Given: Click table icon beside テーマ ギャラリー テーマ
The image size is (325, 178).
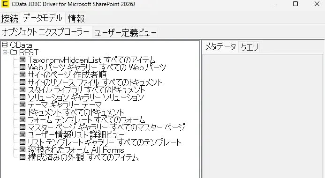Looking at the screenshot, I should tap(23, 104).
